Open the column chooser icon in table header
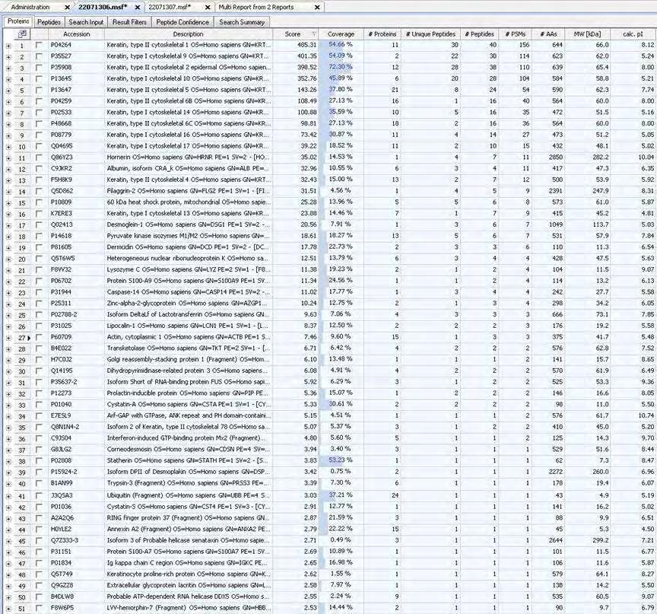This screenshot has height=614, width=657. (x=23, y=34)
